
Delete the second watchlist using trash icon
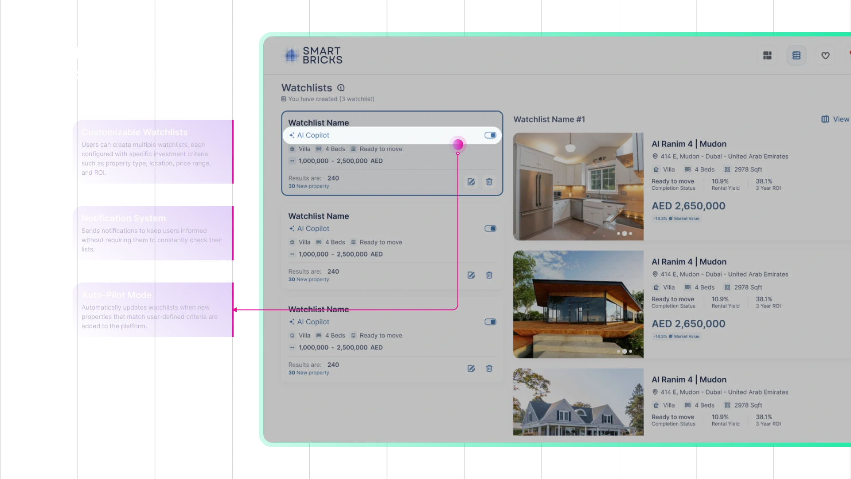click(x=489, y=275)
